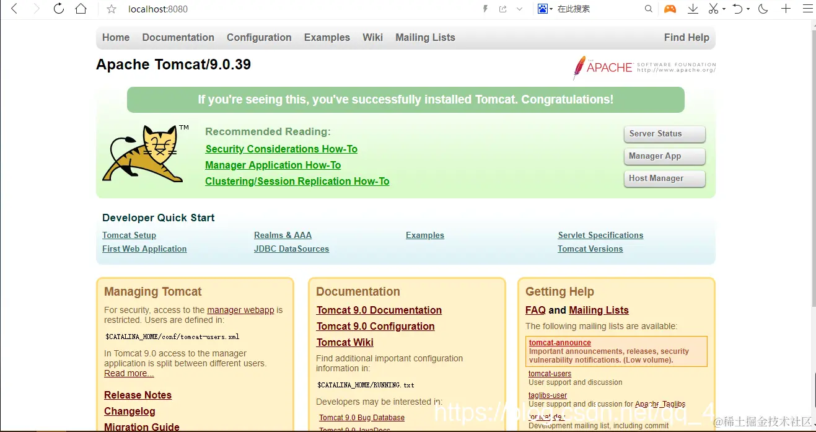The height and width of the screenshot is (432, 816).
Task: Expand the address bar dropdown chevron
Action: (x=519, y=9)
